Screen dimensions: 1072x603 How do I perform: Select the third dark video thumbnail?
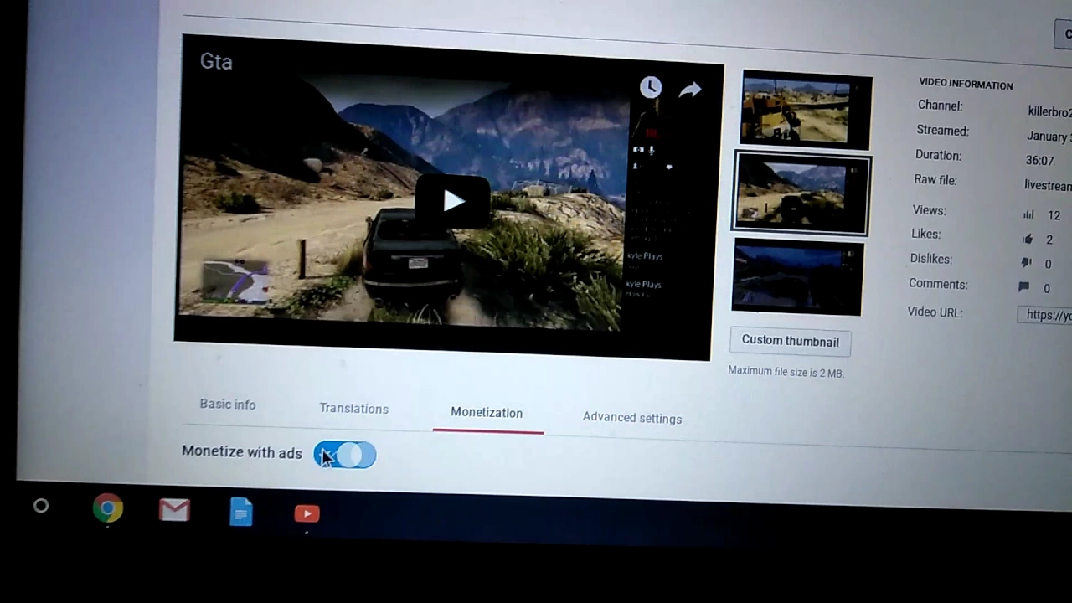tap(796, 276)
